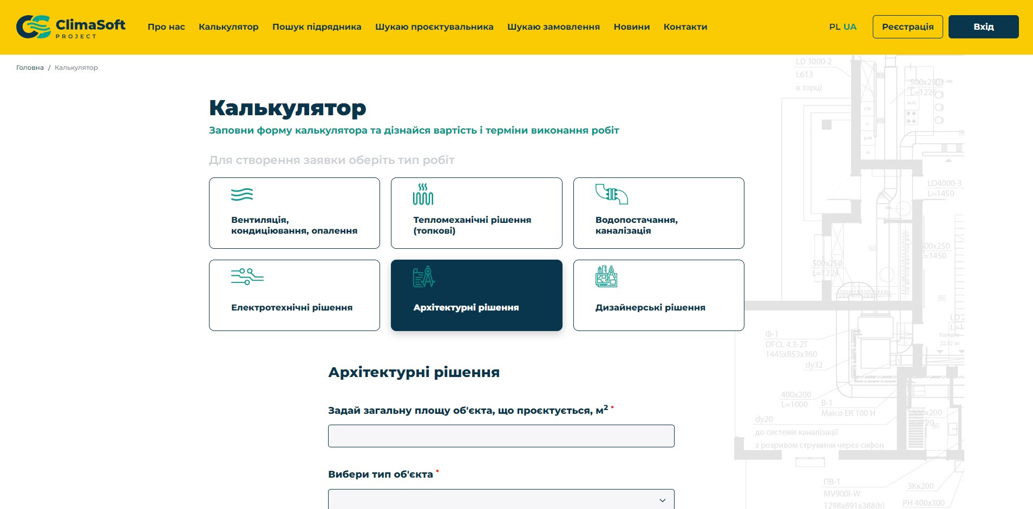Select the electrical circuit icon
This screenshot has width=1033, height=509.
(247, 276)
